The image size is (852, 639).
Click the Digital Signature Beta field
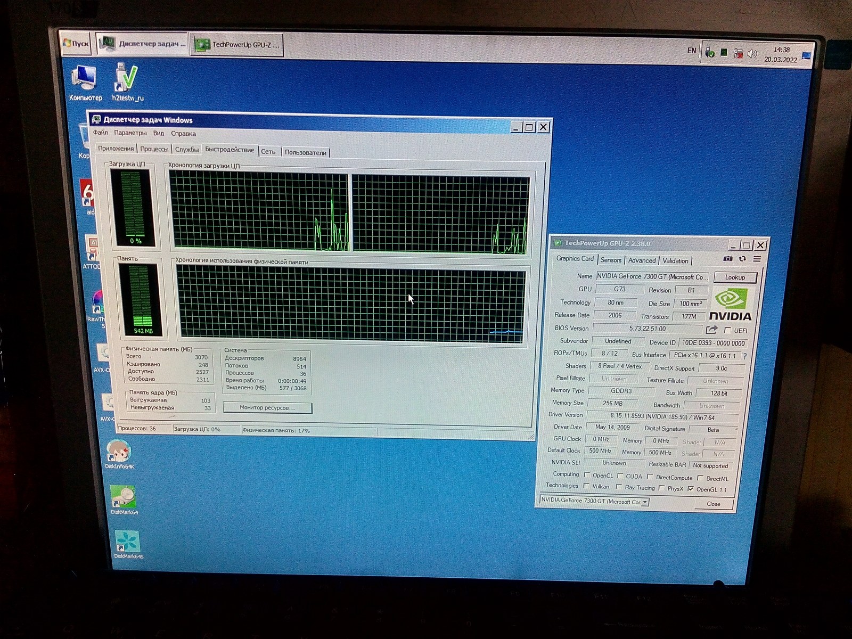click(713, 430)
